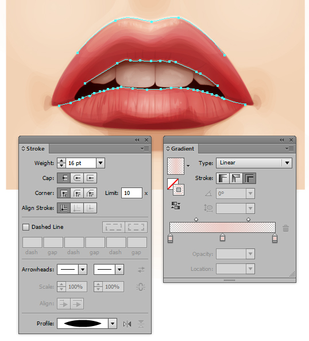Image resolution: width=309 pixels, height=341 pixels.
Task: Choose the Round Join corner icon
Action: (77, 193)
